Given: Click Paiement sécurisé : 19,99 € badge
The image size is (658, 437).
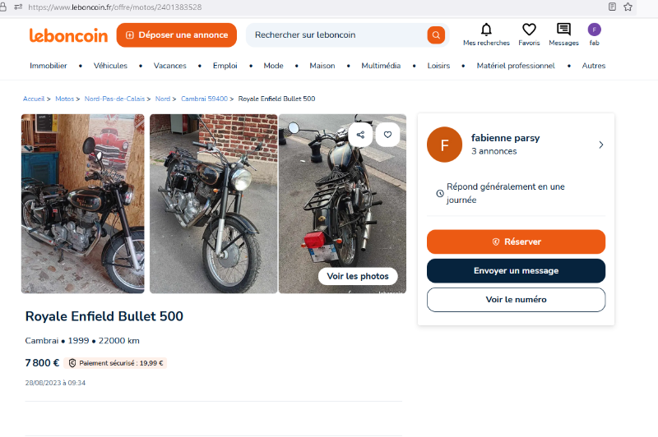Looking at the screenshot, I should tap(115, 363).
